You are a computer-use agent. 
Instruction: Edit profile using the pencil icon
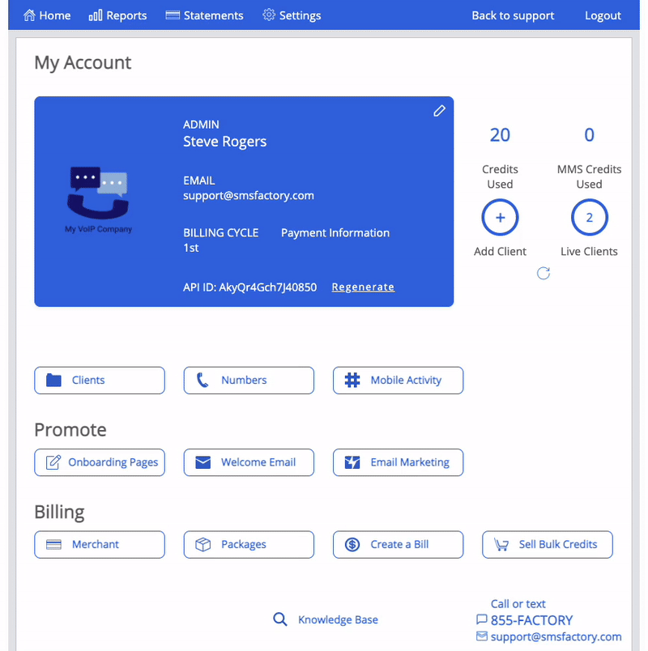(x=439, y=111)
